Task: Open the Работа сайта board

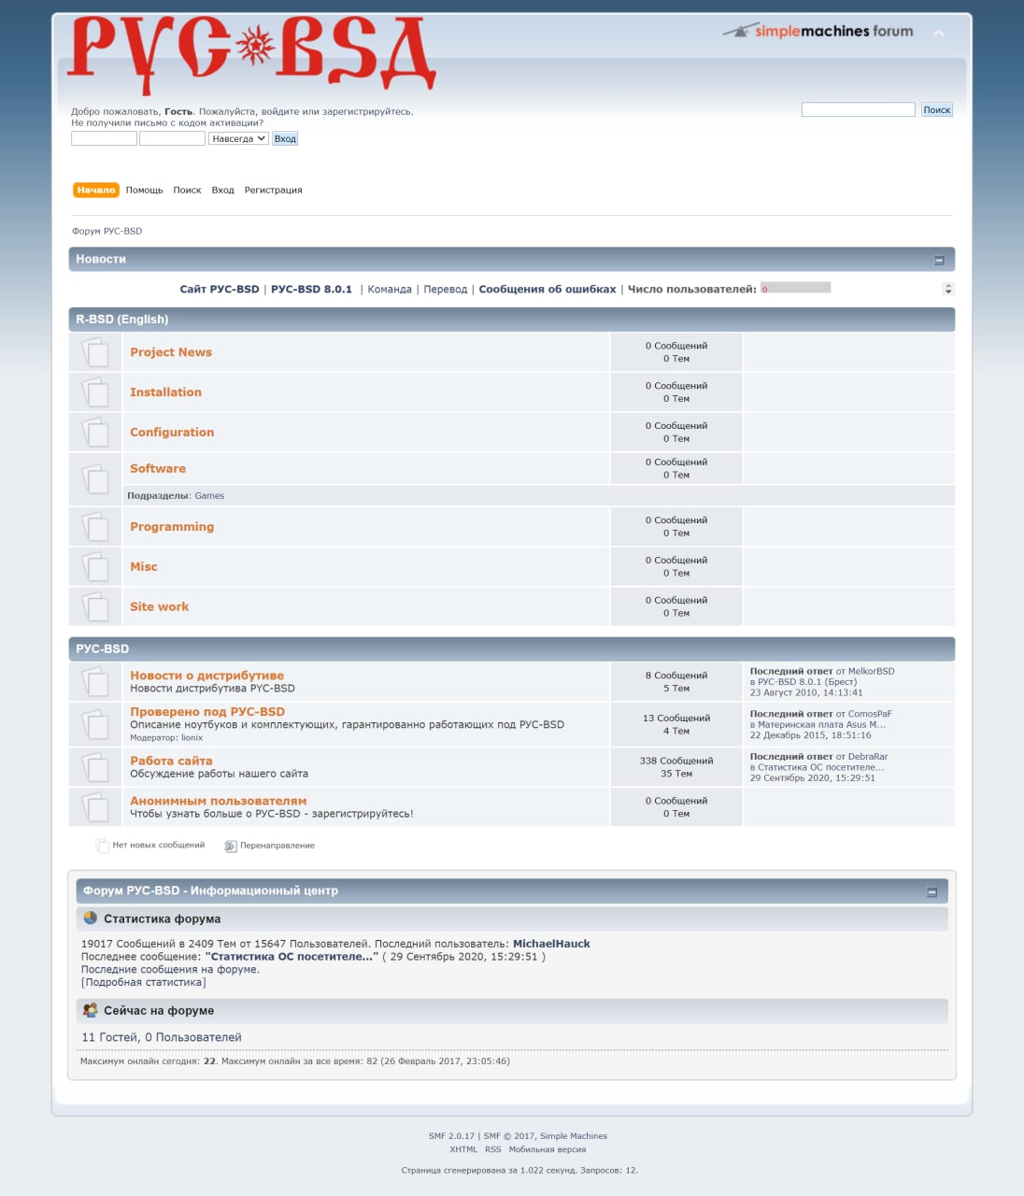Action: 171,762
